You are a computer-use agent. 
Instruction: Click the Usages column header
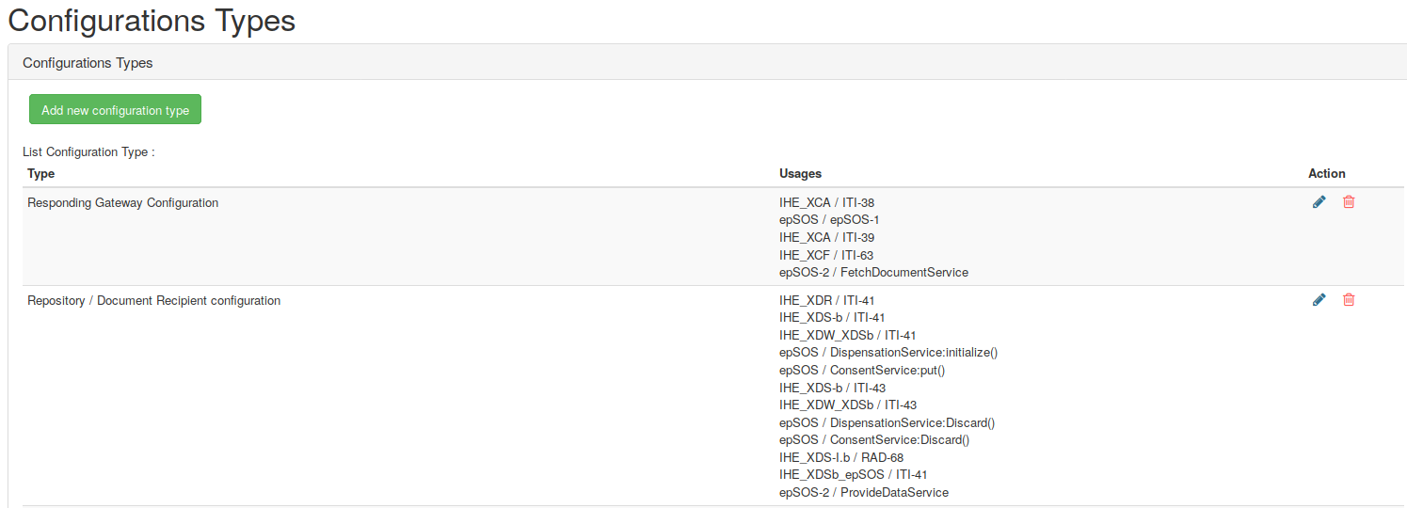800,174
